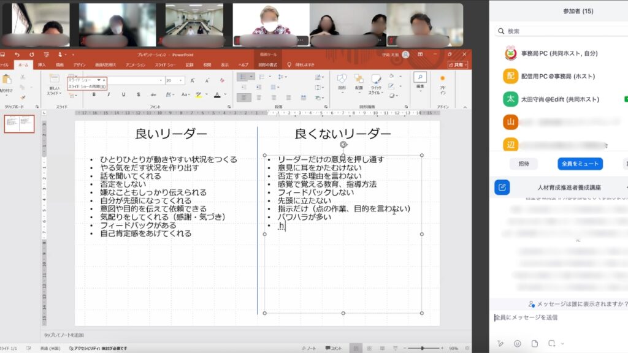Click the participants 検索 search field
This screenshot has height=353, width=628.
click(x=561, y=31)
